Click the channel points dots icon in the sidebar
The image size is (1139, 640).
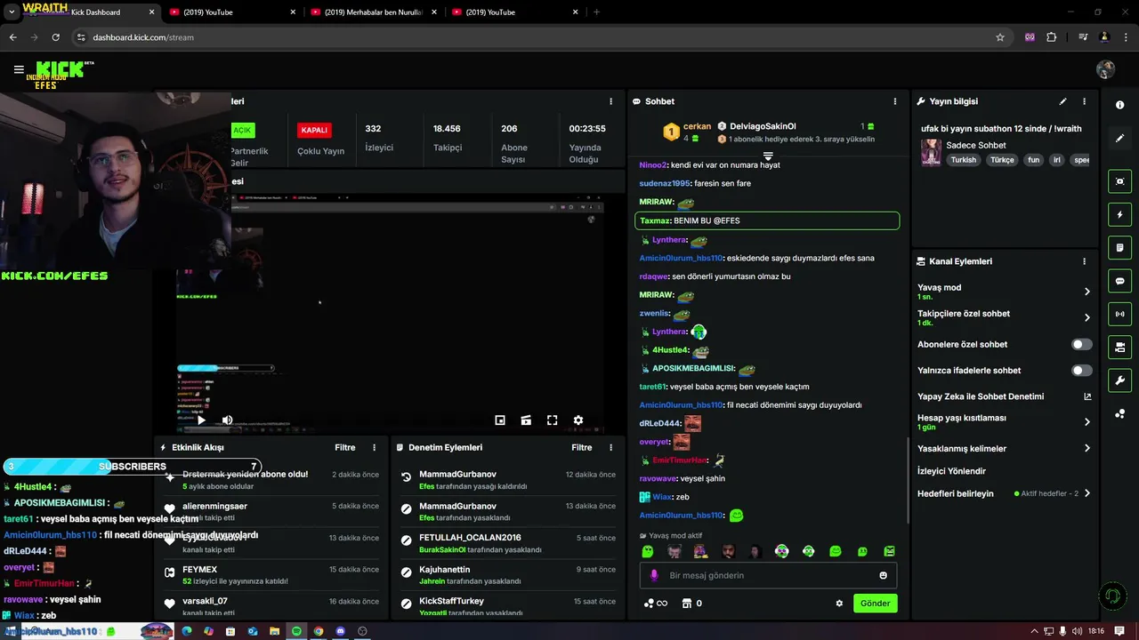1119,414
